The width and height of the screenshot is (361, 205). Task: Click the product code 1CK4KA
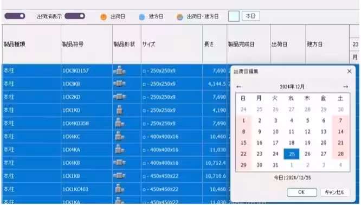(72, 150)
